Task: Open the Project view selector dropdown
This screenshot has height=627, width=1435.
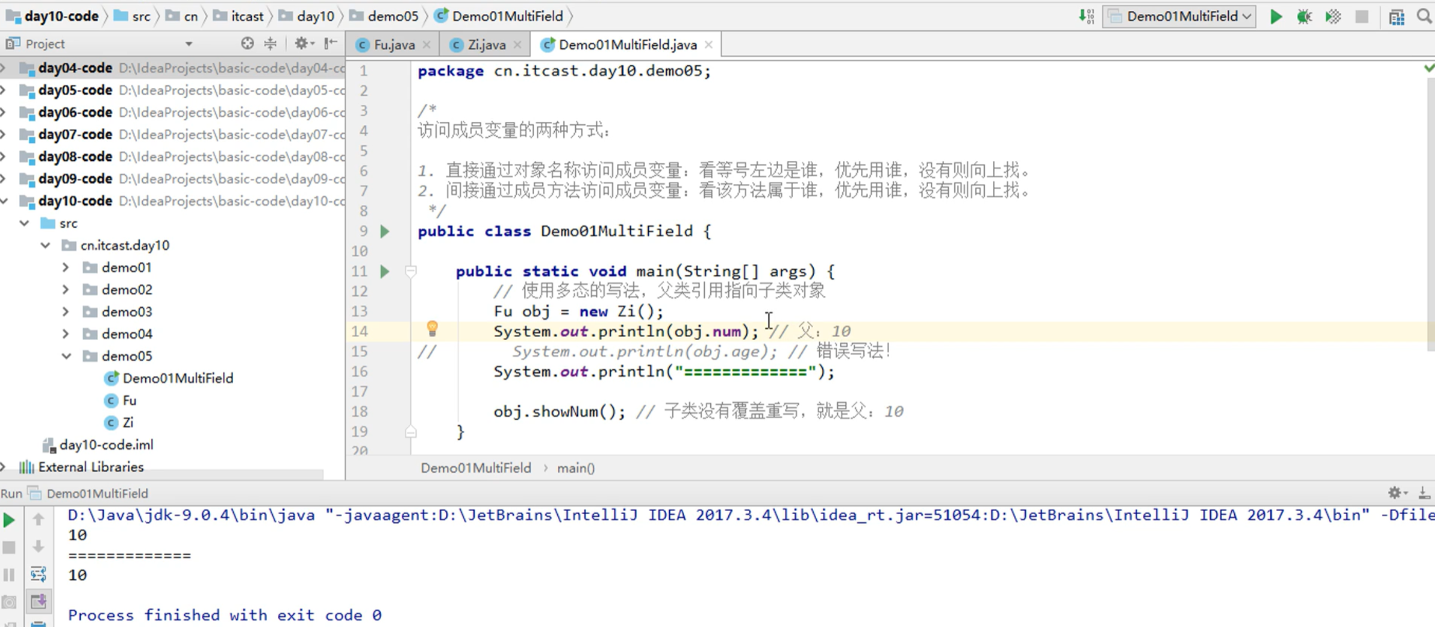Action: coord(188,44)
